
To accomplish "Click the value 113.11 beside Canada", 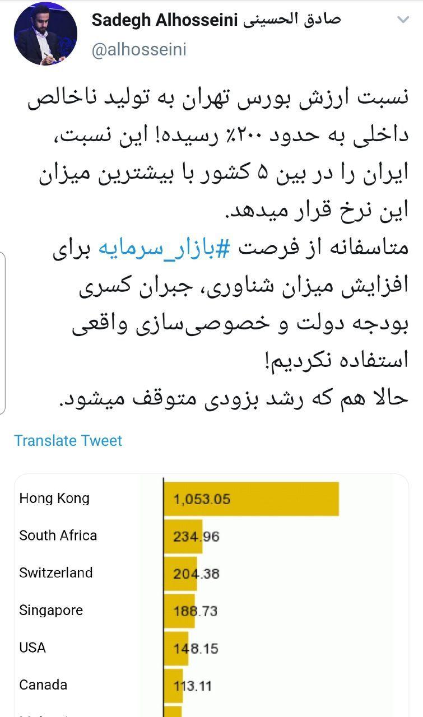I will 193,685.
